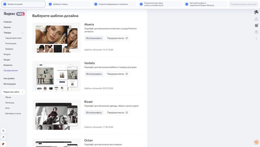This screenshot has height=147, width=260.
Task: Open Настройки in the sidebar
Action: (9, 78)
